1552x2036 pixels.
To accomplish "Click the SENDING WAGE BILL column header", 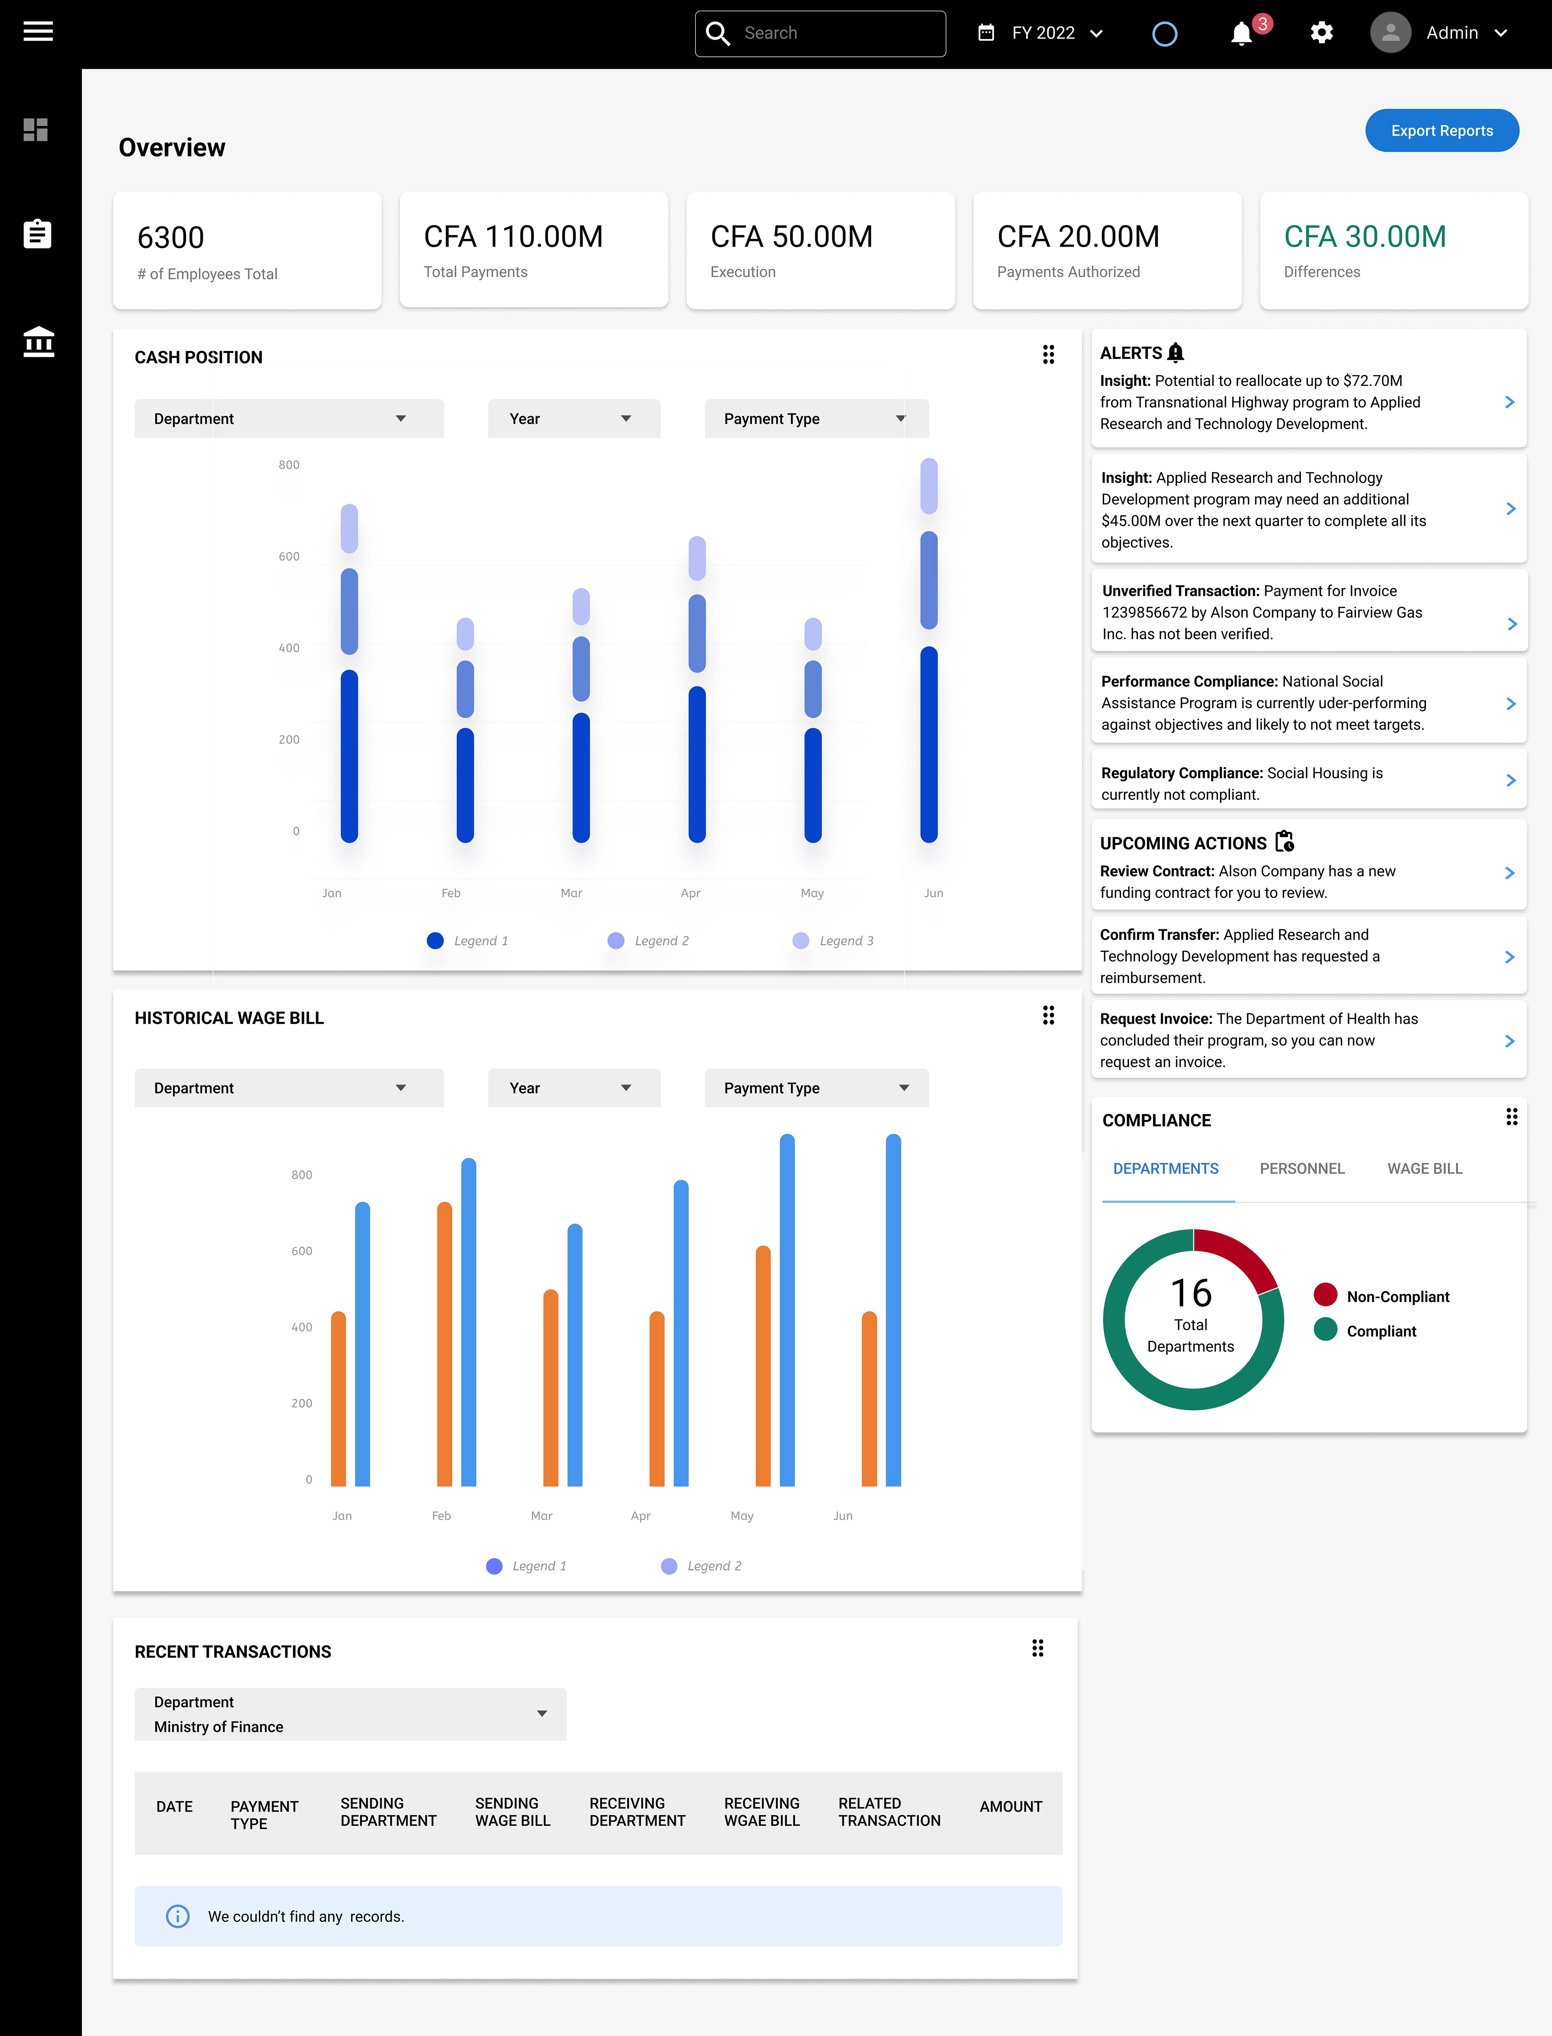I will coord(513,1812).
